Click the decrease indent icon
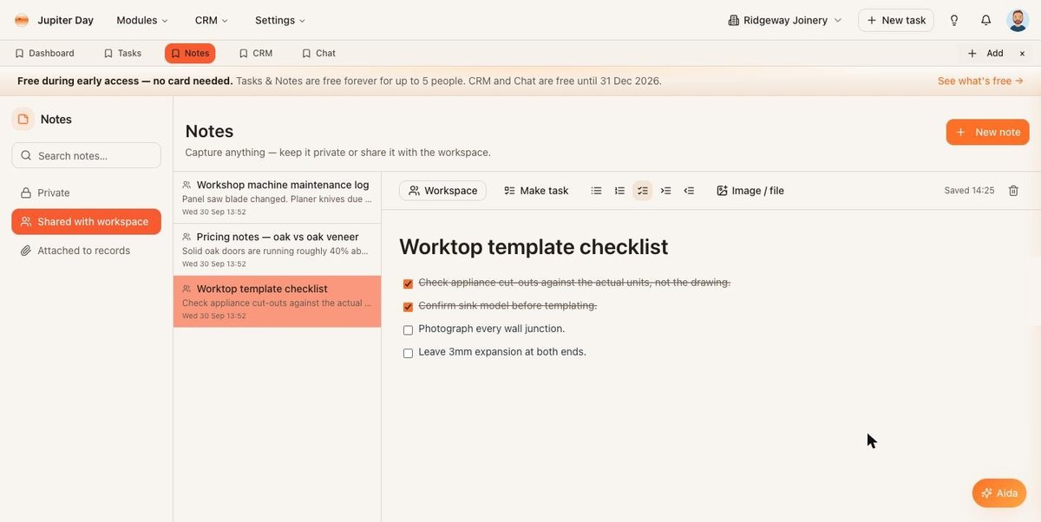Image resolution: width=1041 pixels, height=522 pixels. coord(689,191)
